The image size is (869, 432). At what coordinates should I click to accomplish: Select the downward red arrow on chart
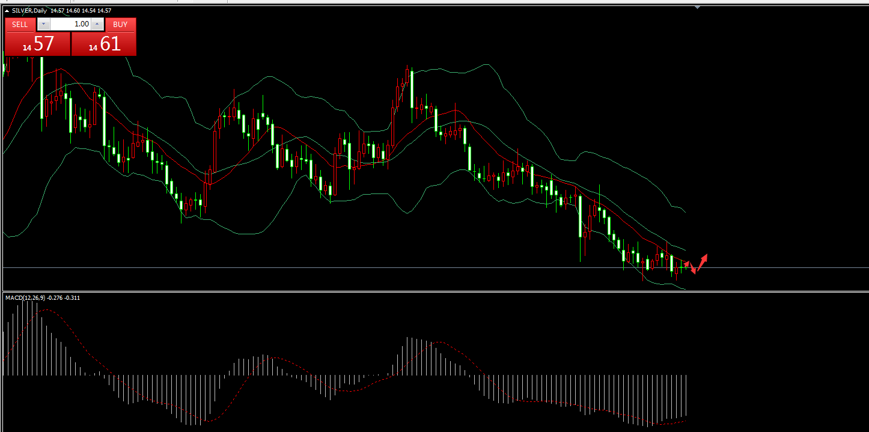click(x=692, y=269)
